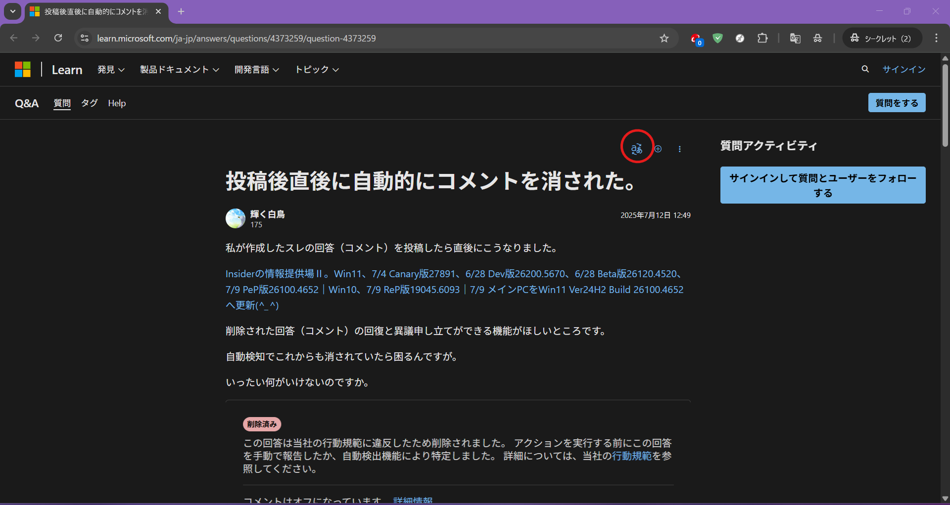The image size is (950, 505).
Task: Open the Help tab
Action: 117,103
